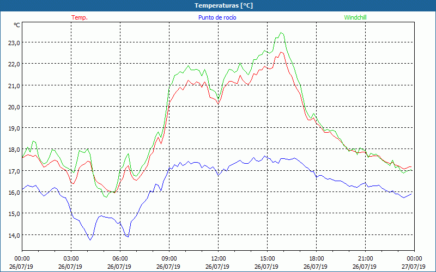This screenshot has height=272, width=436.
Task: Click the 18:00 time axis label
Action: tap(317, 259)
